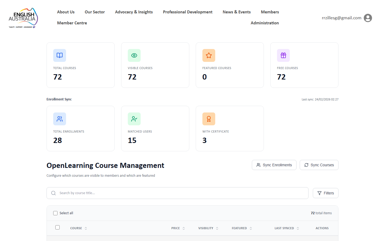
Task: Open the Members menu
Action: pyautogui.click(x=270, y=12)
